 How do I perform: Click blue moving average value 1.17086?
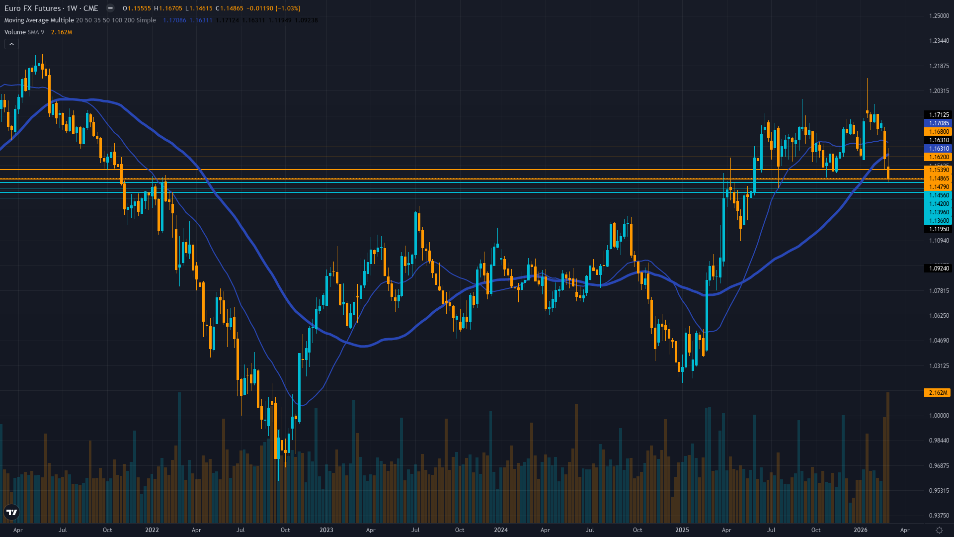click(x=174, y=20)
